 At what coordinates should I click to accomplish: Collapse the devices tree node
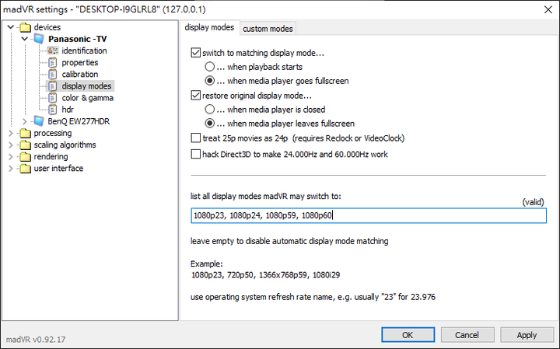11,27
